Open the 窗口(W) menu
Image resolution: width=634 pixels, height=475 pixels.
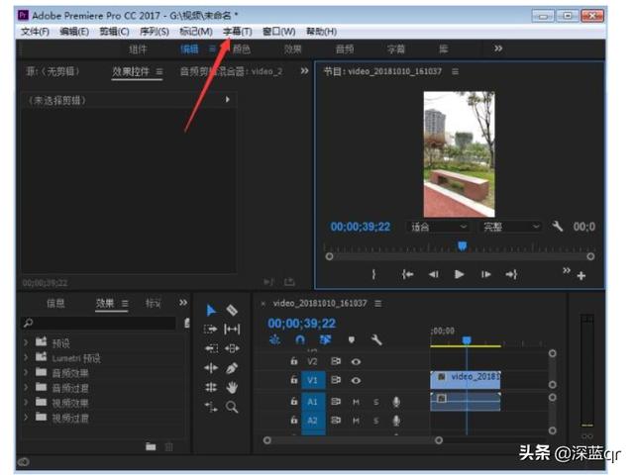click(279, 31)
